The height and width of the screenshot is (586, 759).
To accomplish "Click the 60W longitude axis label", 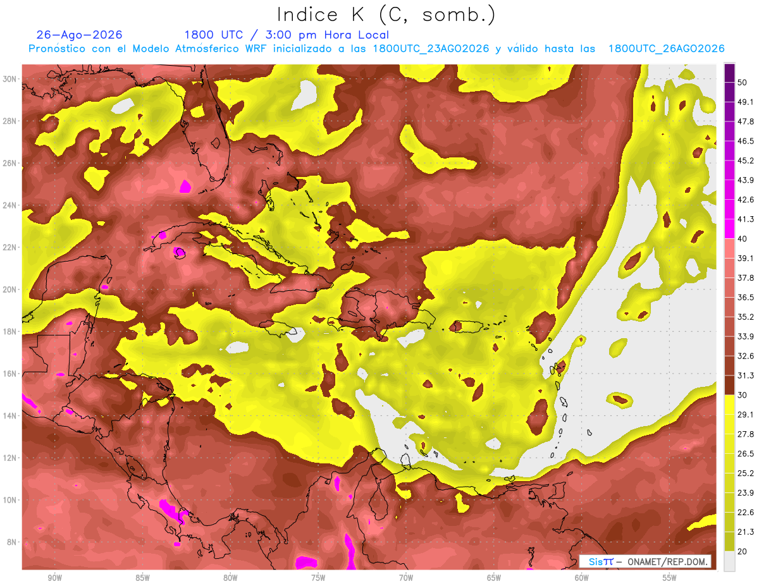I will point(582,578).
